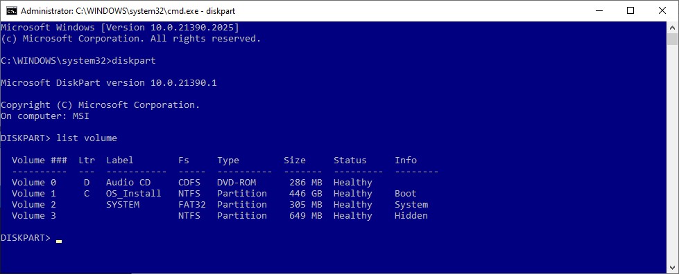The image size is (679, 274).
Task: Click the vertical scrollbar thumb
Action: point(672,39)
